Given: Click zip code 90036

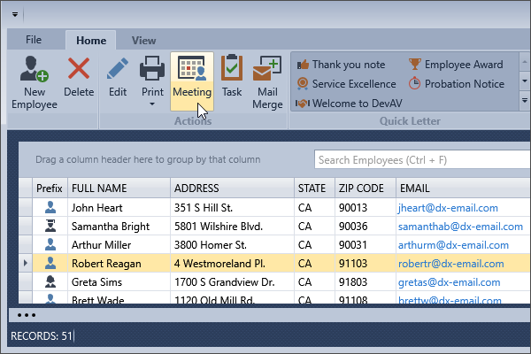Looking at the screenshot, I should (365, 226).
